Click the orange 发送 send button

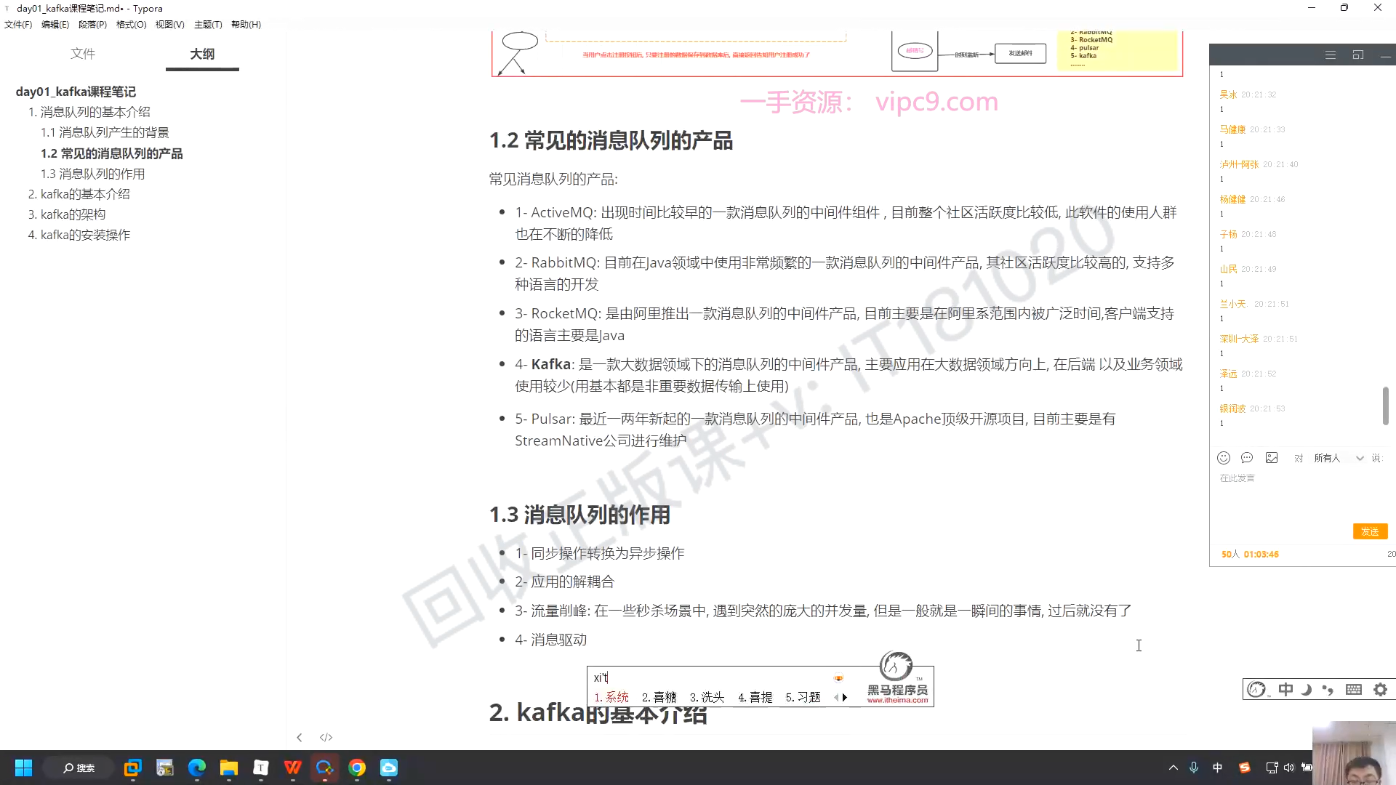point(1370,531)
